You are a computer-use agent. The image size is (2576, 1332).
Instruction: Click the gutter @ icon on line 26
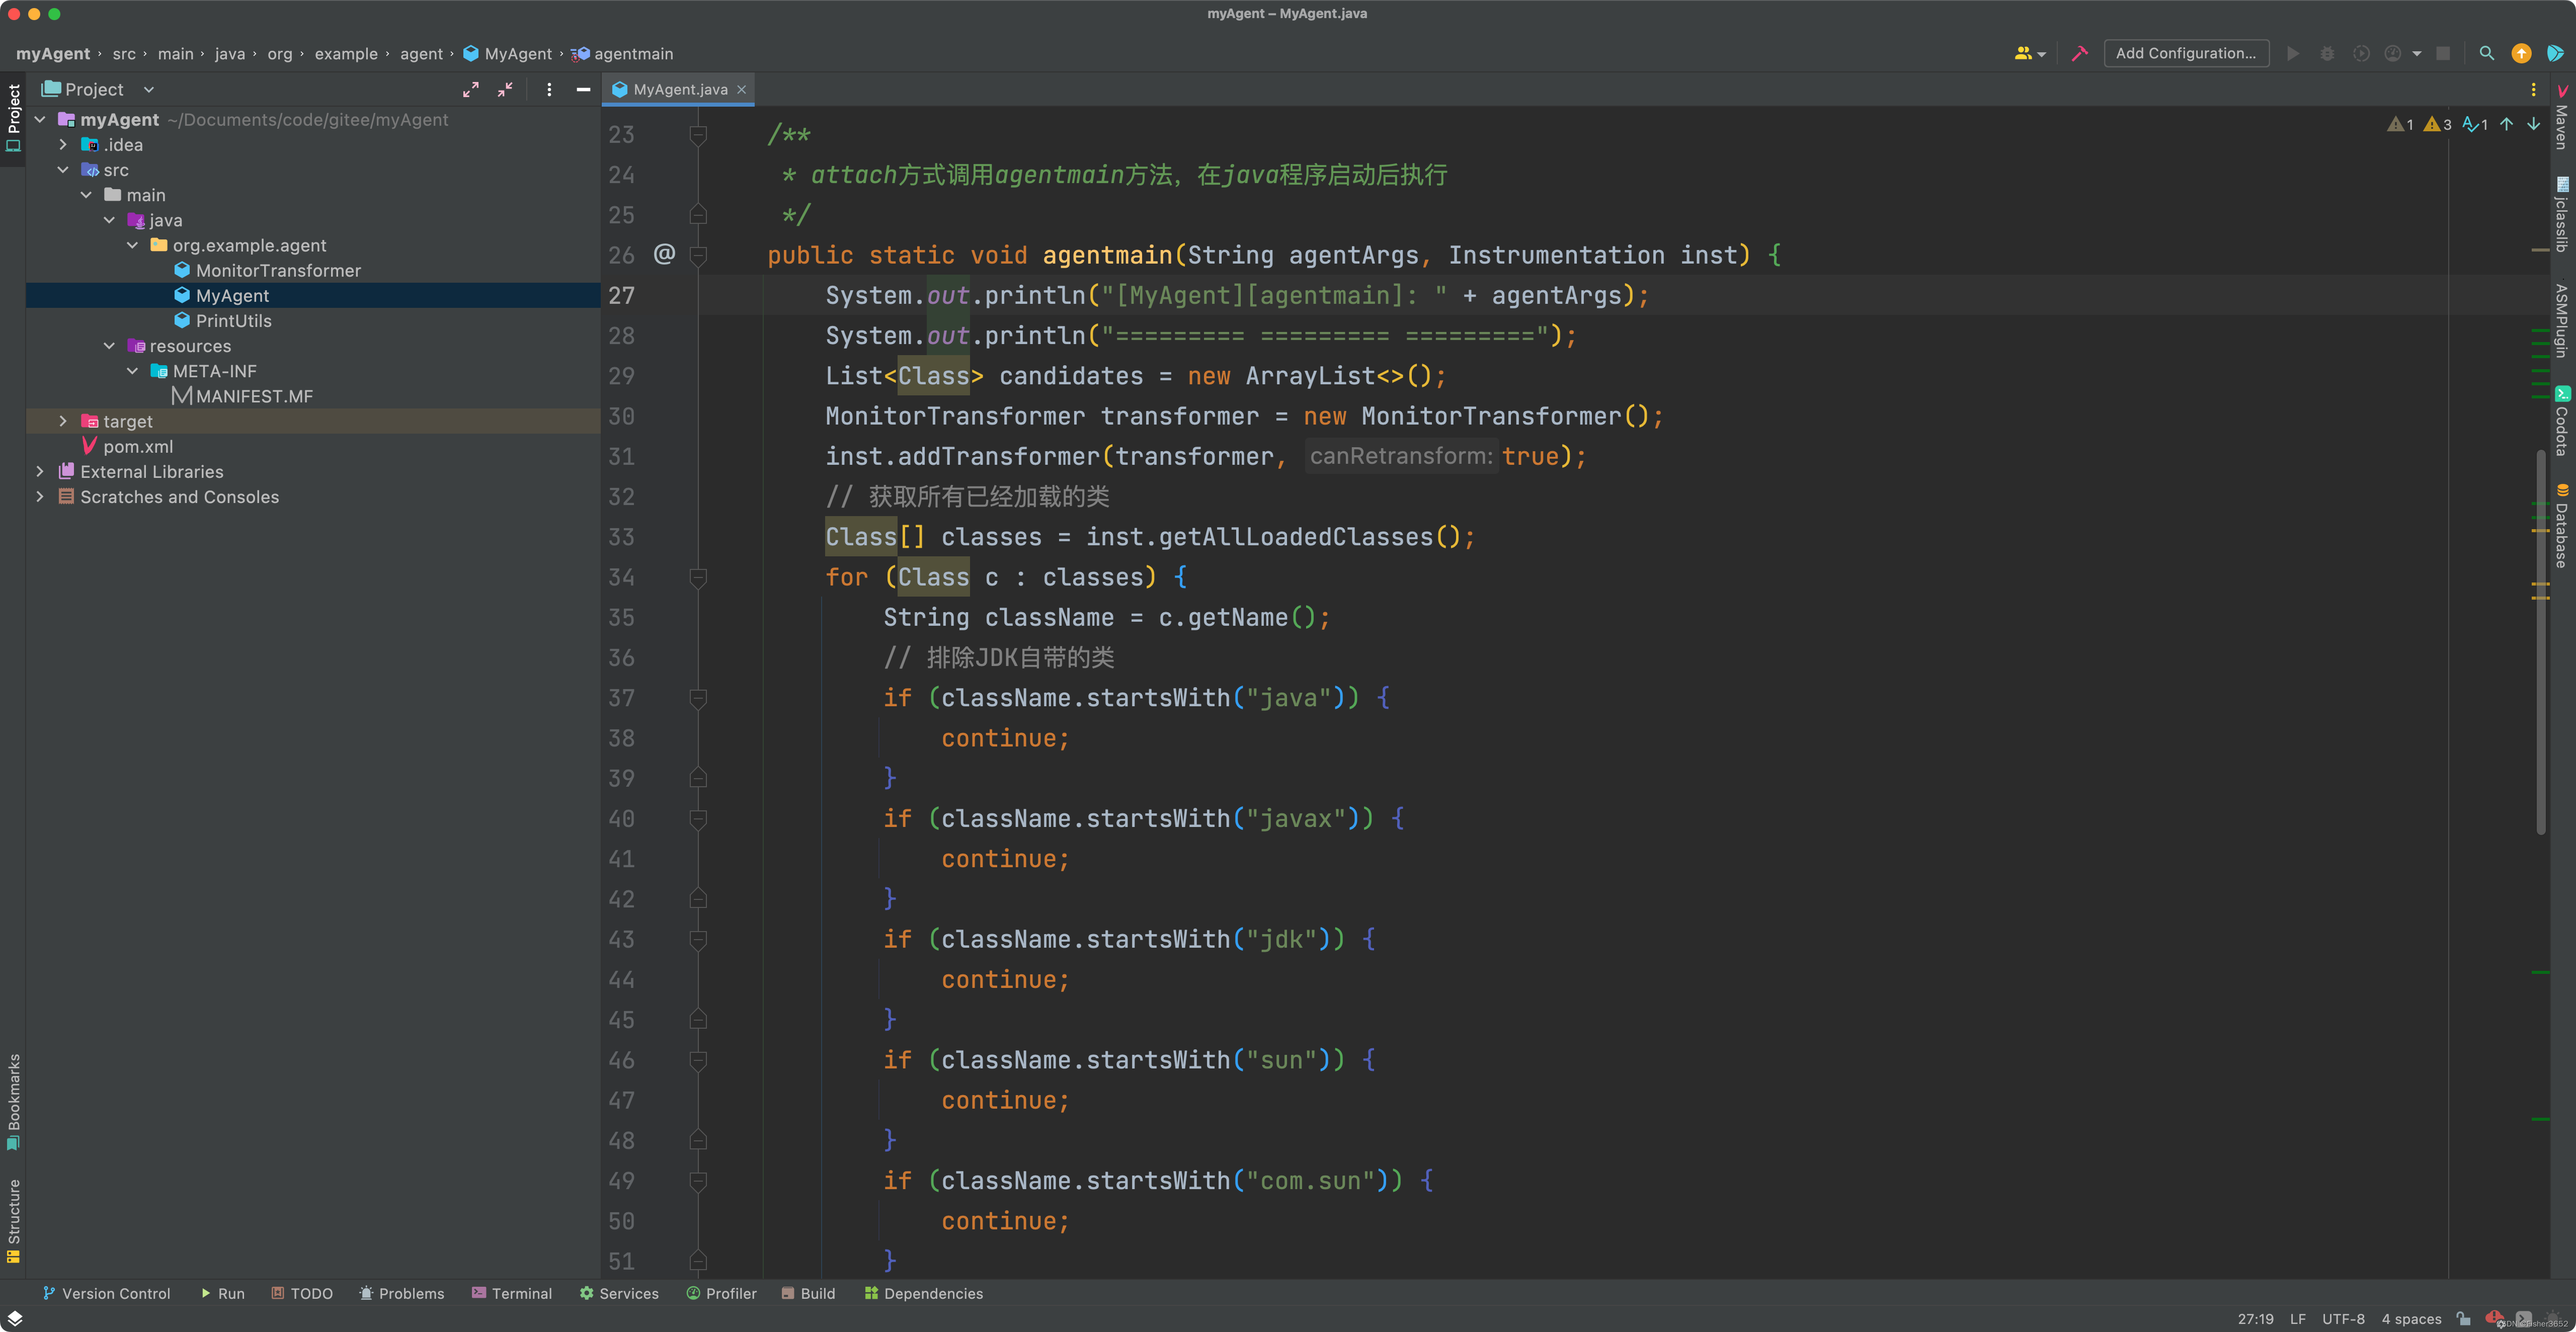point(664,254)
